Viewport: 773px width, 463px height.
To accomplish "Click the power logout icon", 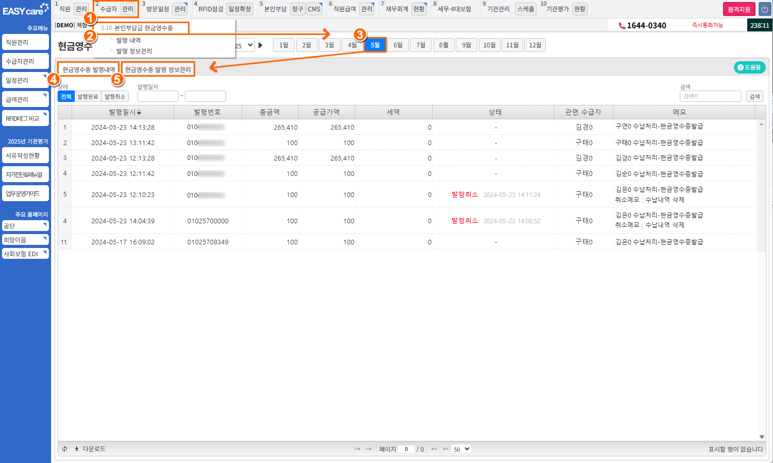I will pos(765,9).
